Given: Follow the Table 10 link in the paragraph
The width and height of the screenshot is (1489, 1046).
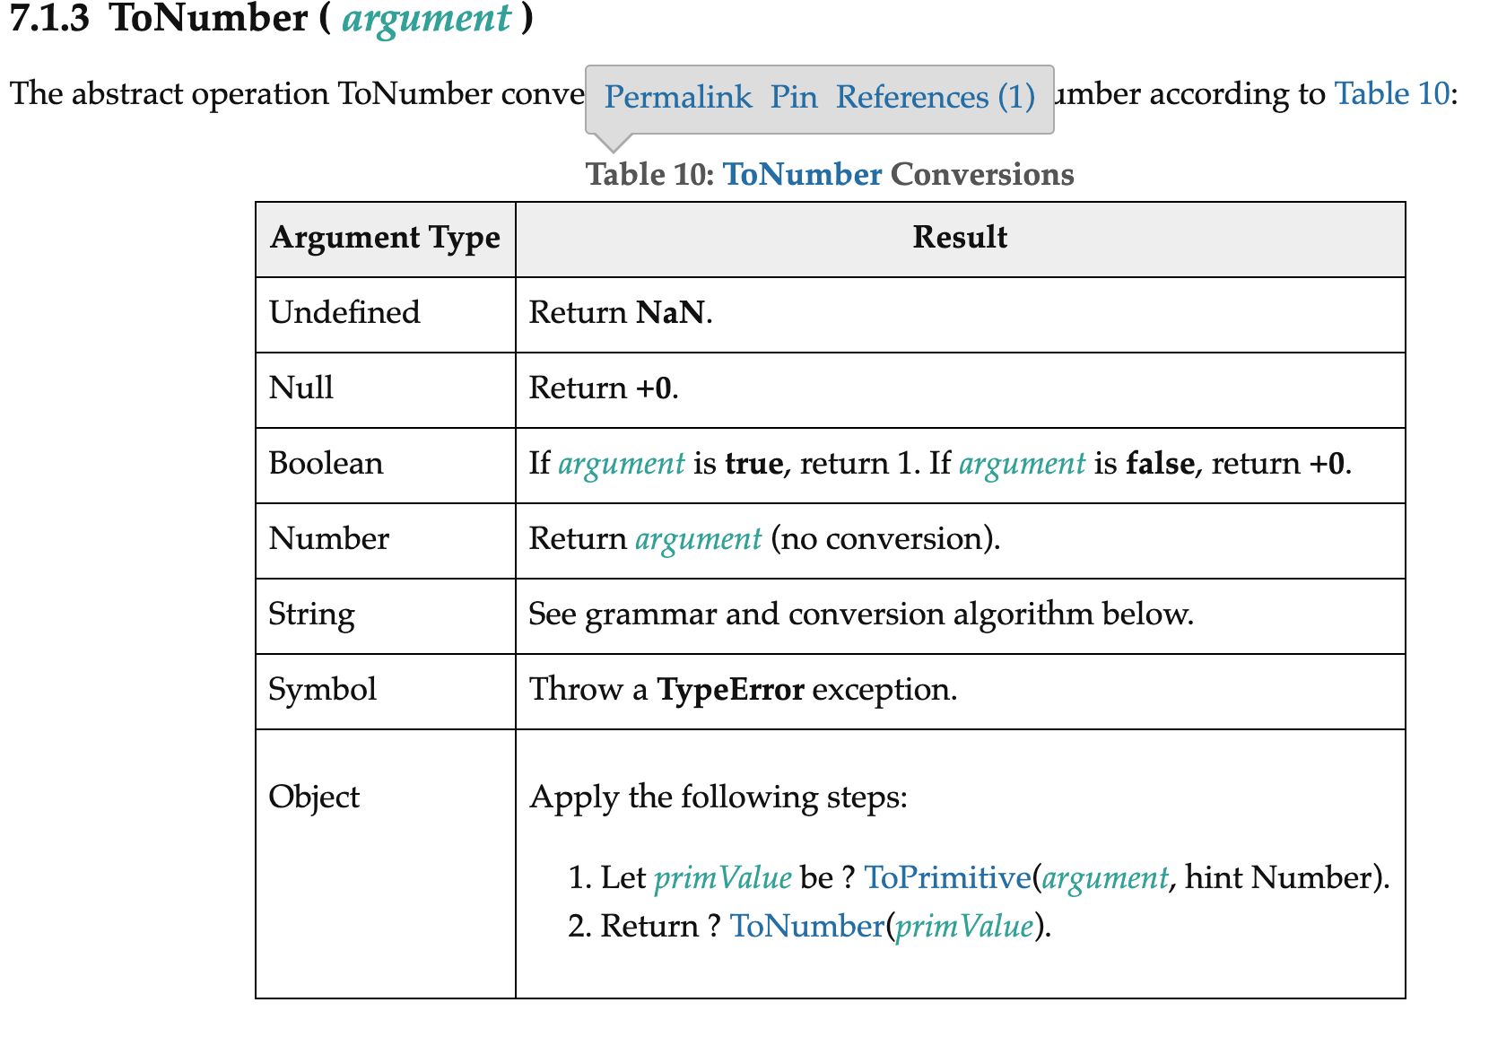Looking at the screenshot, I should [1391, 93].
